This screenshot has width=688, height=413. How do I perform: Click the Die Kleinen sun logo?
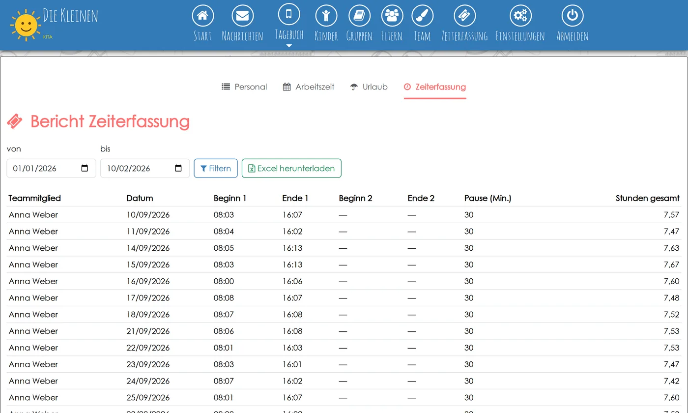point(25,25)
